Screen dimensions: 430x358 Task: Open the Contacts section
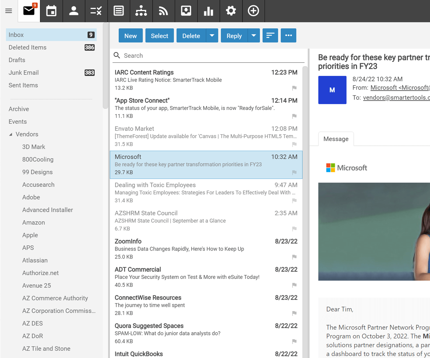(74, 11)
